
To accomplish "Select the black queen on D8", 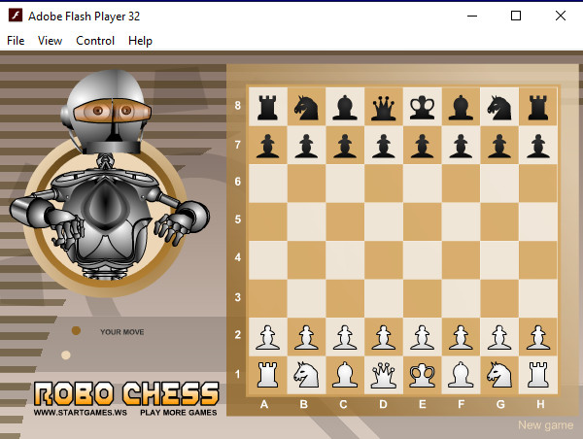I will point(384,107).
